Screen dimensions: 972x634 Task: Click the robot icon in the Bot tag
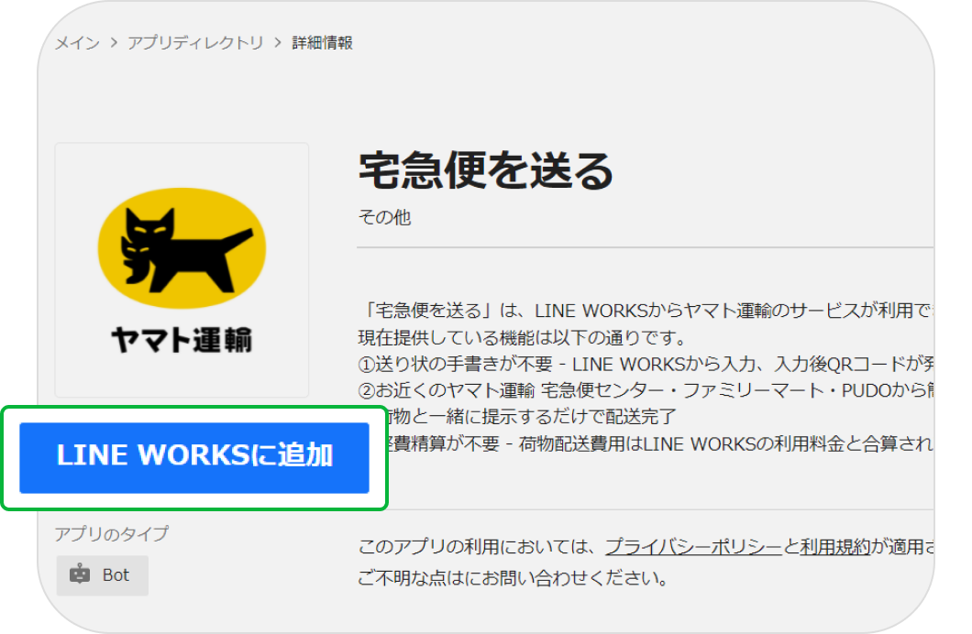pos(81,575)
